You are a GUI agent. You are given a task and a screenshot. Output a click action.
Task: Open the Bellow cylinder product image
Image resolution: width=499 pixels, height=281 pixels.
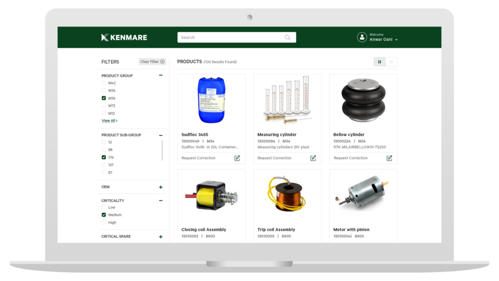click(x=363, y=100)
